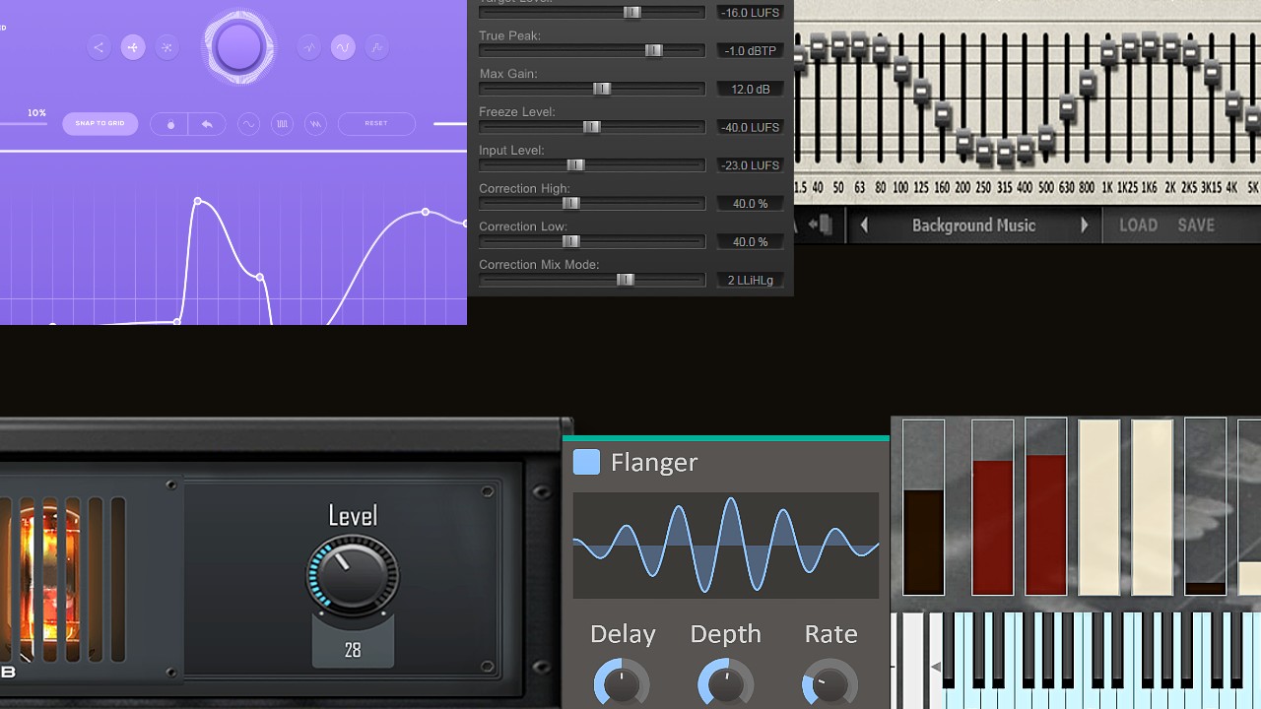This screenshot has height=709, width=1261.
Task: Click the 630 Hz equalizer fader
Action: click(1067, 105)
